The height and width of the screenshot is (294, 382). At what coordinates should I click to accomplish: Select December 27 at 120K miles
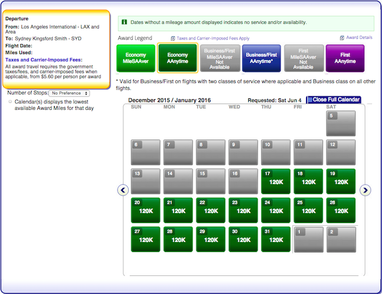[x=146, y=239]
